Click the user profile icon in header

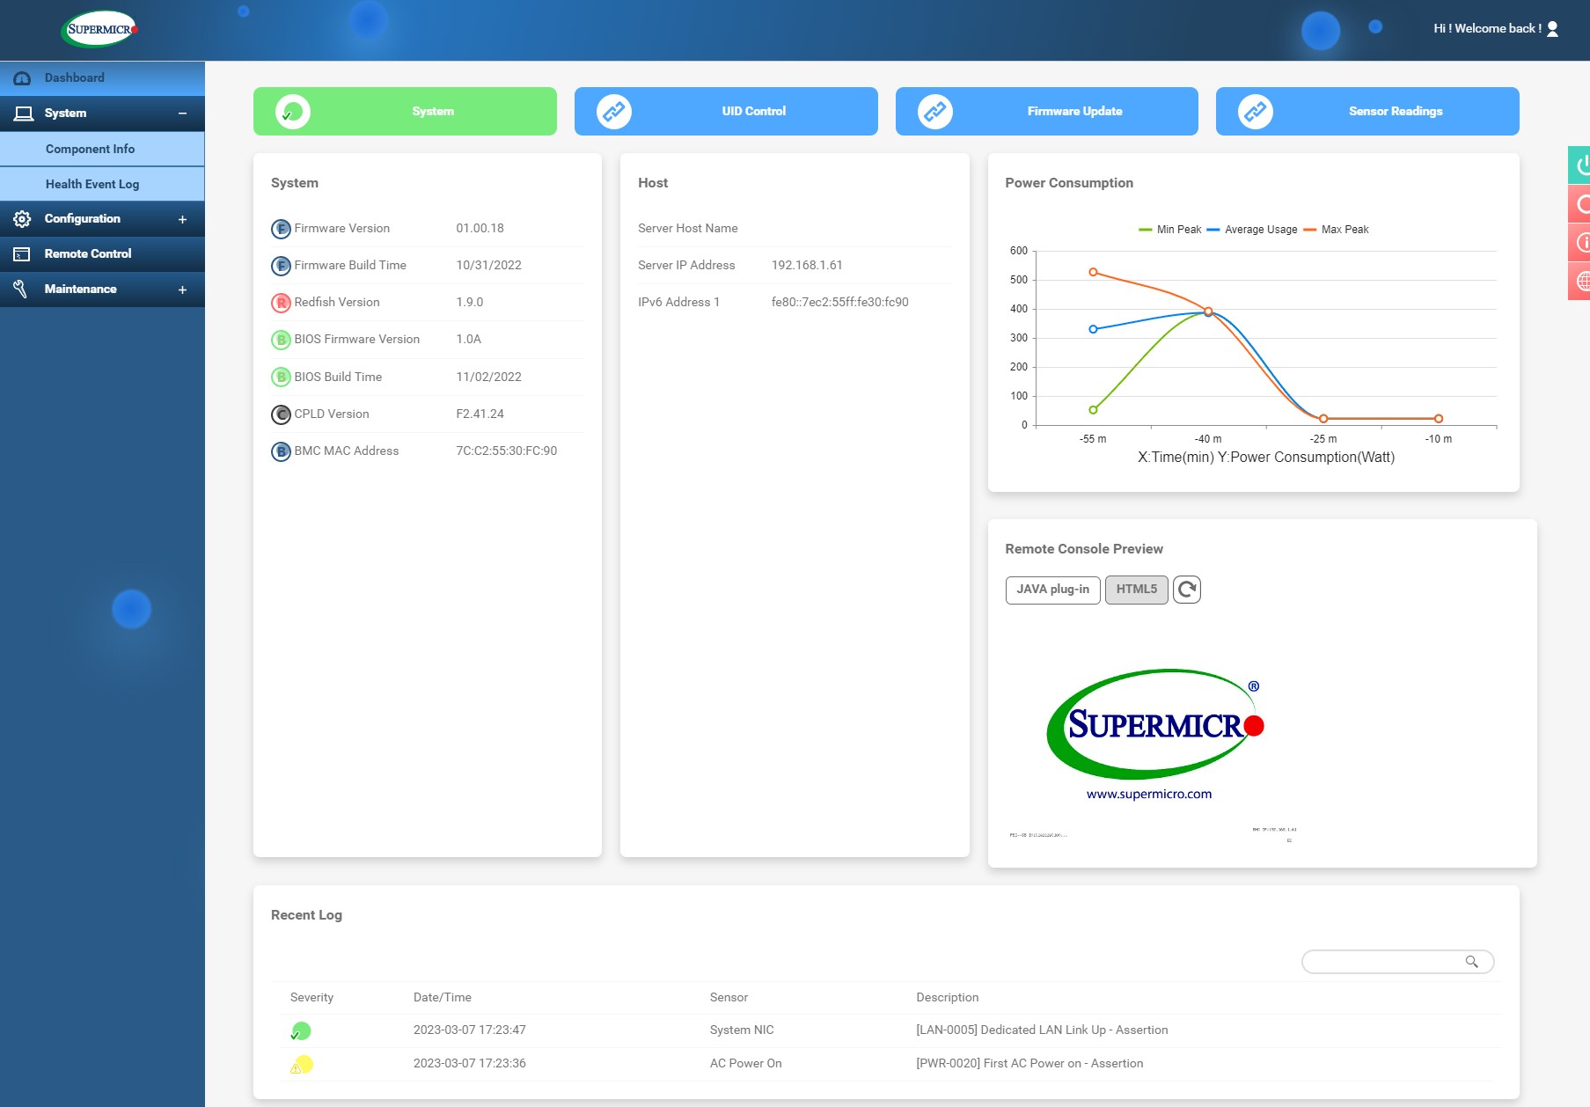pos(1552,29)
